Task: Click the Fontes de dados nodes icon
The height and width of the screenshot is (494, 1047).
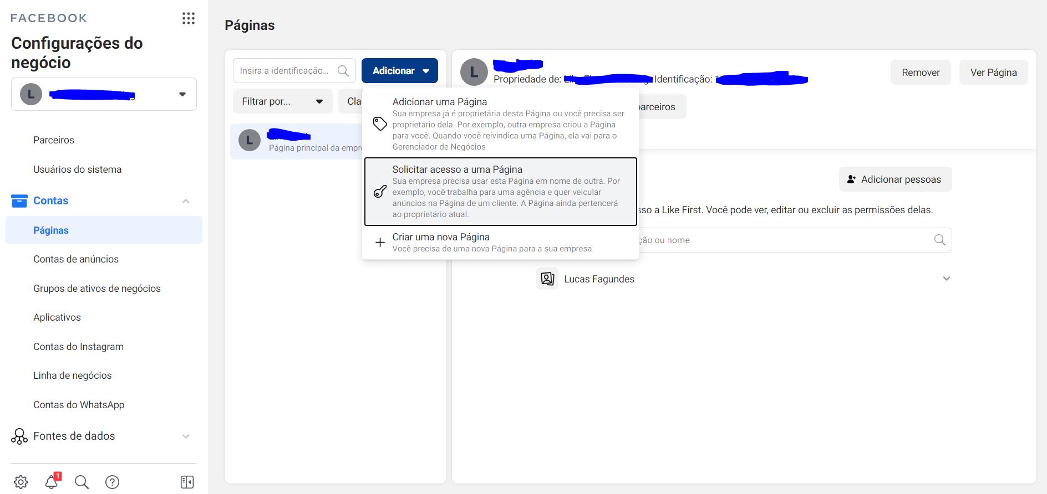Action: click(x=19, y=436)
